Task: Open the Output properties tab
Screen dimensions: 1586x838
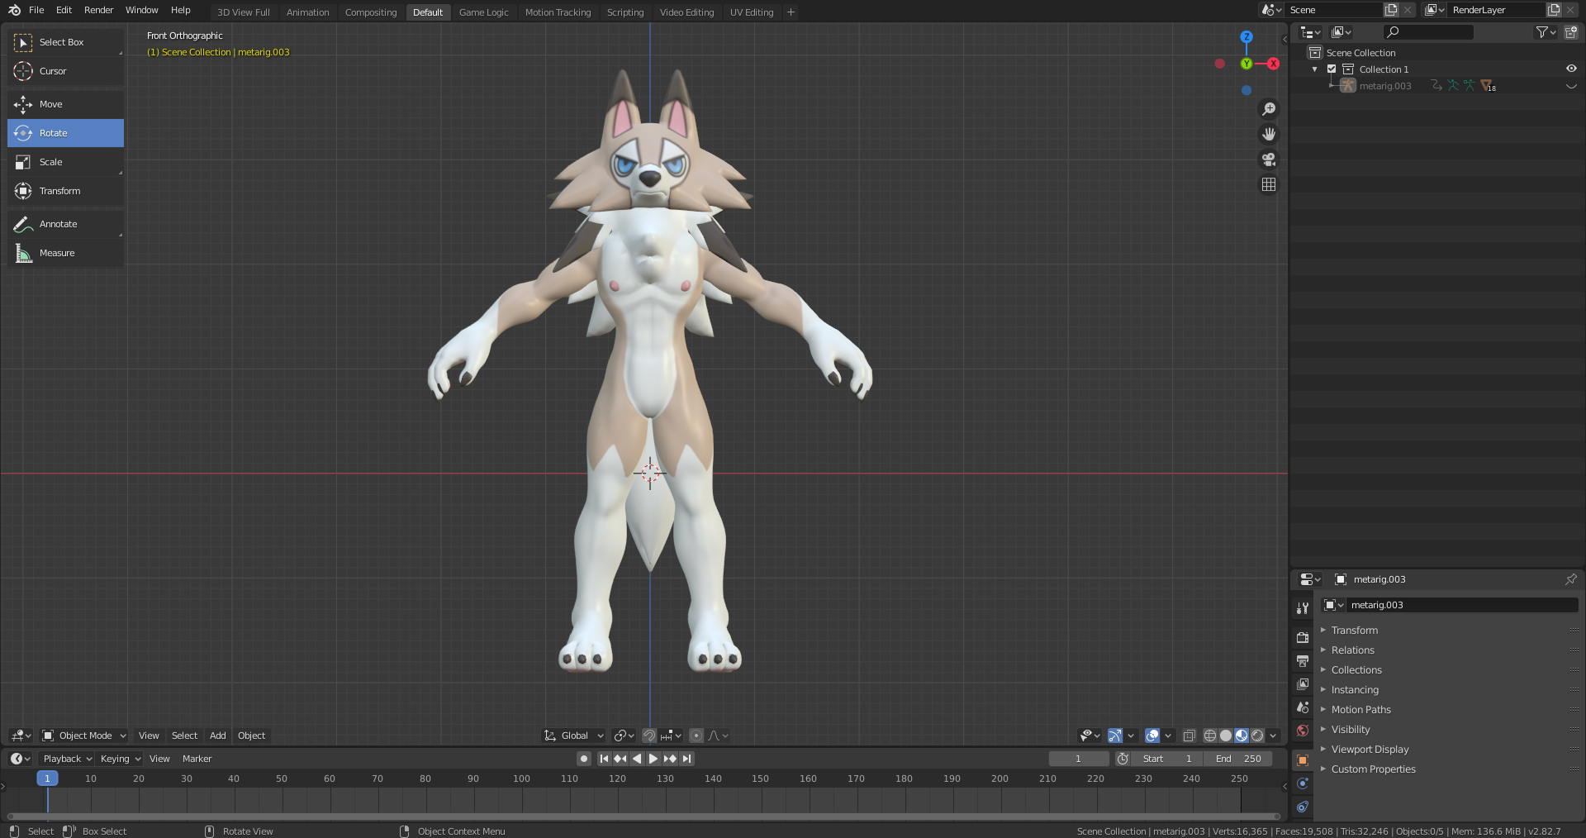Action: coord(1303,660)
